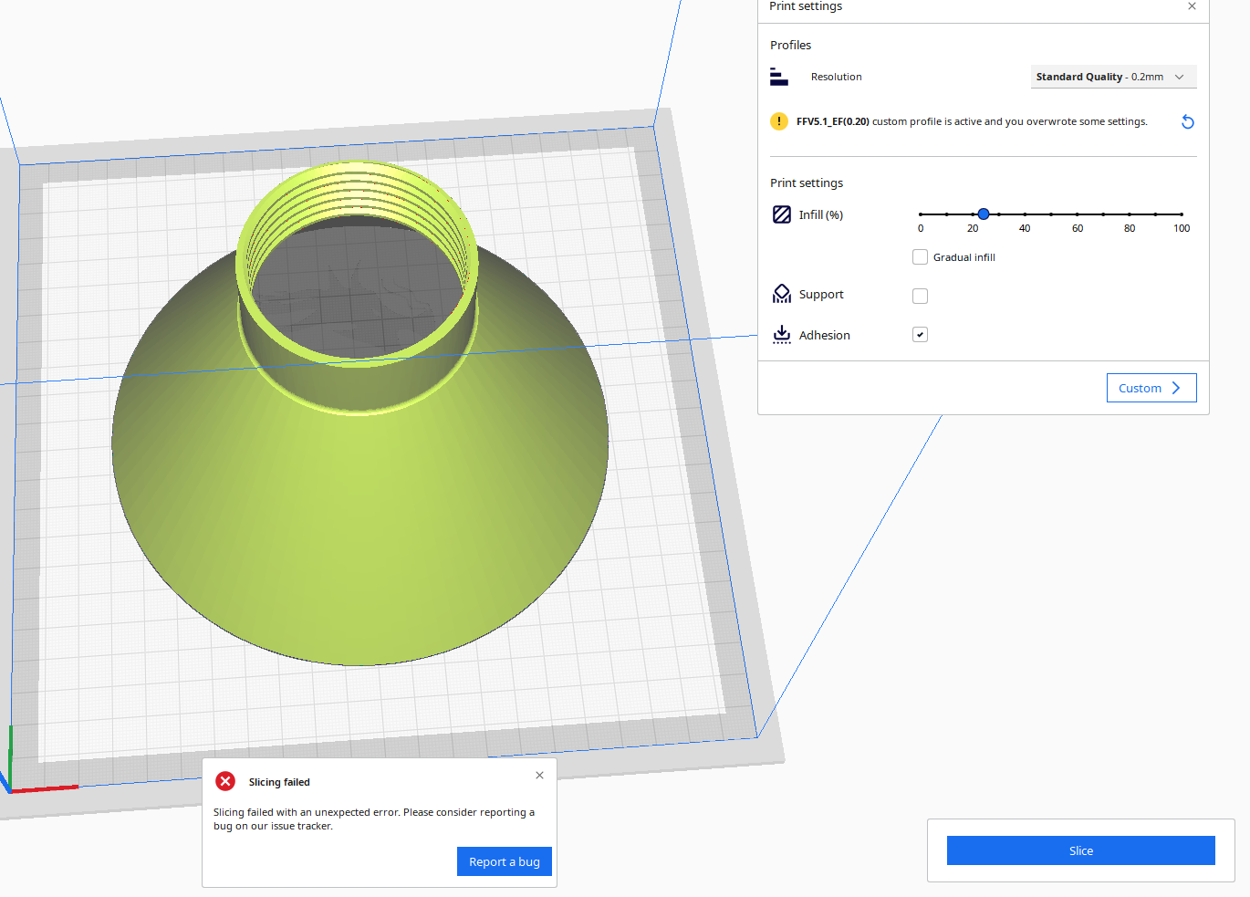1250x897 pixels.
Task: Set infill slider to 60 percent
Action: click(x=1077, y=214)
